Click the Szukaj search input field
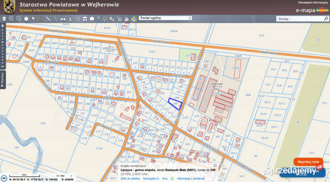The image size is (330, 182). [299, 19]
